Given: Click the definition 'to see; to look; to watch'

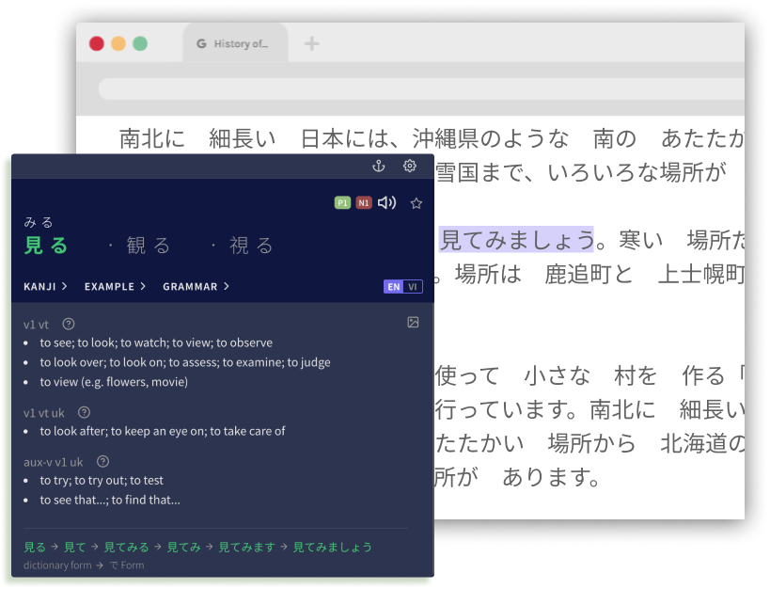Looking at the screenshot, I should [x=156, y=342].
